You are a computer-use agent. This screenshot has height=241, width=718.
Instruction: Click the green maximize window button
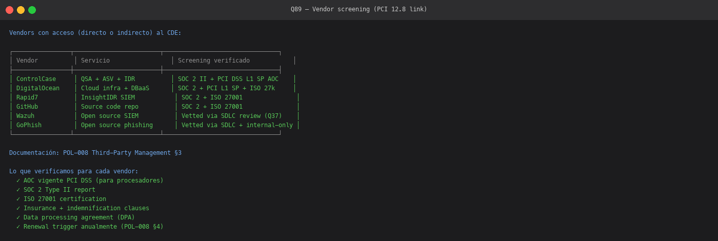click(x=32, y=10)
